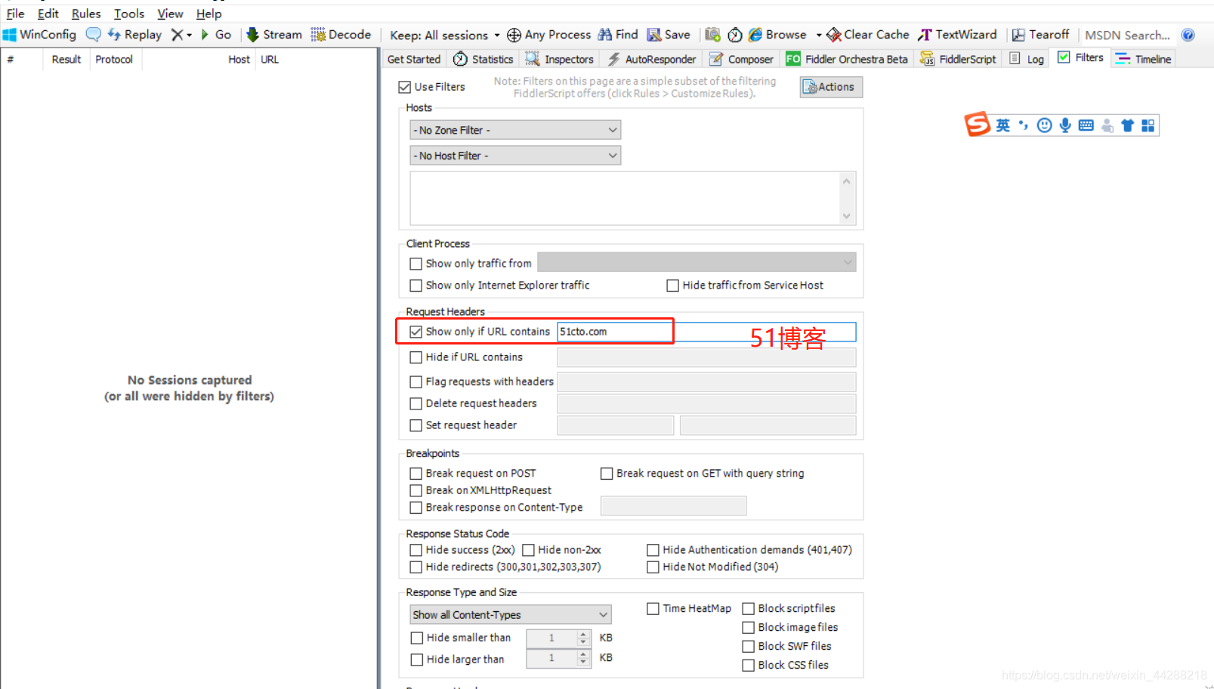Switch to the Inspectors tab
Image resolution: width=1214 pixels, height=689 pixels.
560,59
